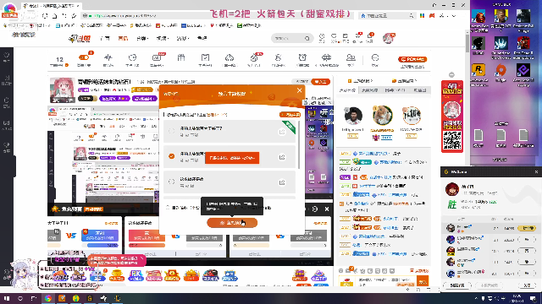Image resolution: width=542 pixels, height=304 pixels.
Task: Open the PK gift icon in bottom gift bar
Action: pos(135,275)
